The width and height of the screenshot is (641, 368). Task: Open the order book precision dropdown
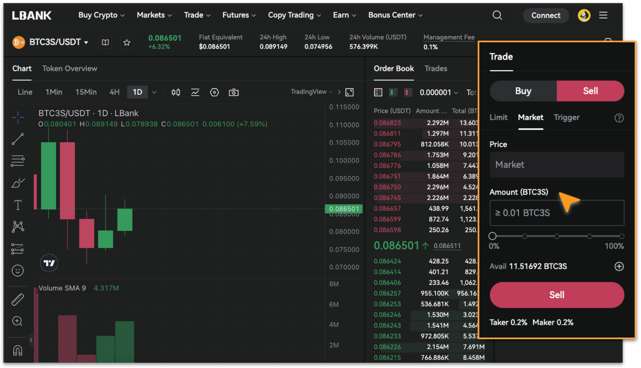coord(439,93)
